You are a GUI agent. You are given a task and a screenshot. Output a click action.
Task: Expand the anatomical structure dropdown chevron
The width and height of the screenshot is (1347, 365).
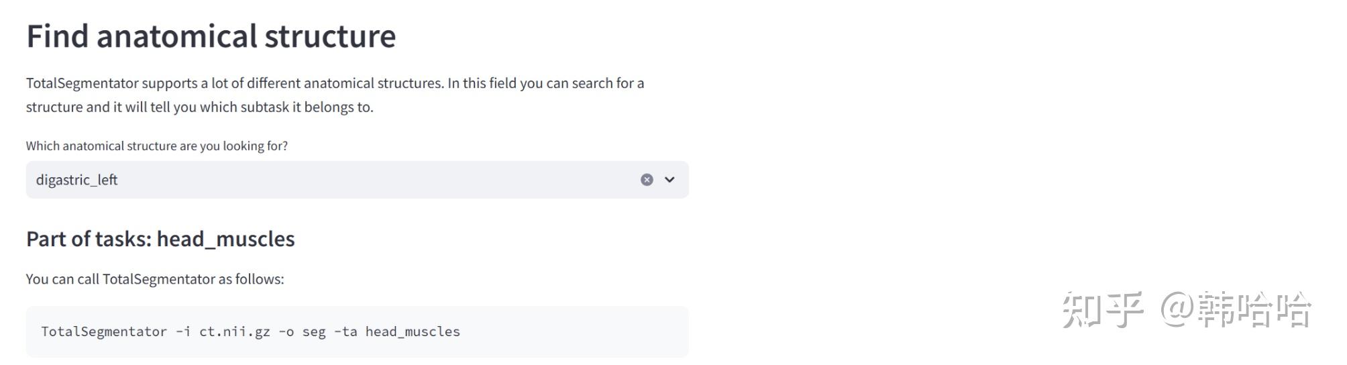[x=669, y=180]
